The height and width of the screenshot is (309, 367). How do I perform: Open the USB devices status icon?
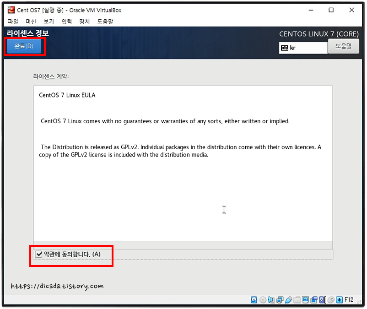click(x=288, y=300)
